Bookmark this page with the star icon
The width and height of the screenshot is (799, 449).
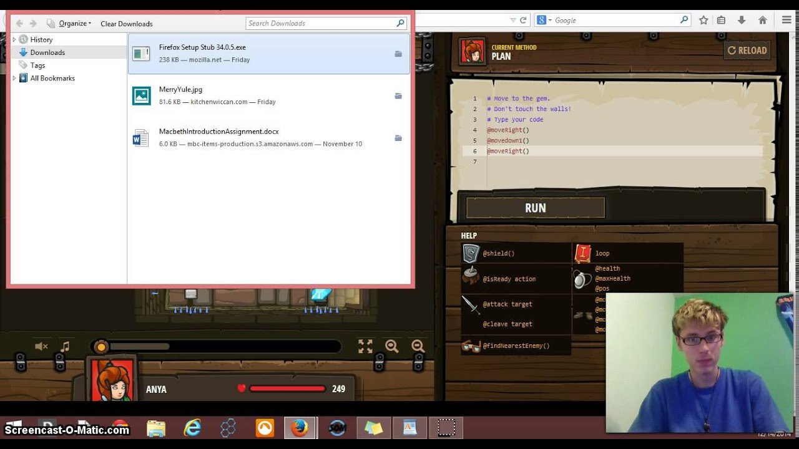coord(703,20)
